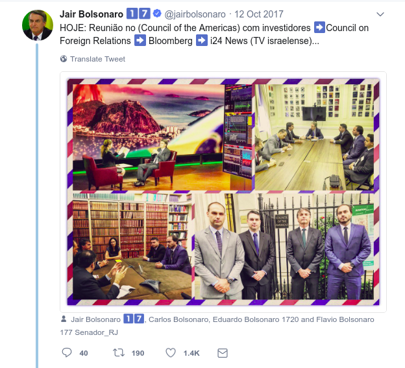Open the 12 Oct 2017 timestamp
The image size is (405, 368).
pos(259,14)
